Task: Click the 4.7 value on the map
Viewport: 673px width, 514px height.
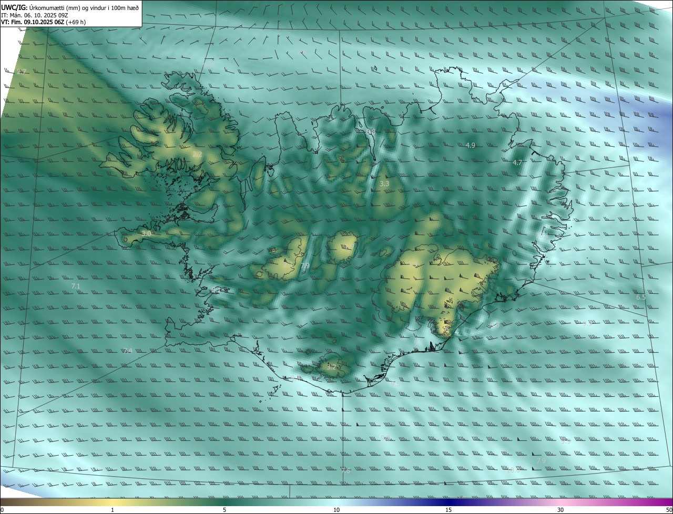Action: tap(517, 163)
